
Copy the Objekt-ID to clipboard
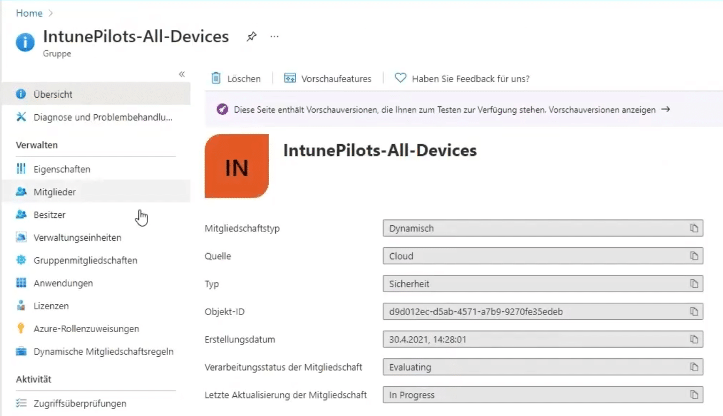tap(694, 312)
